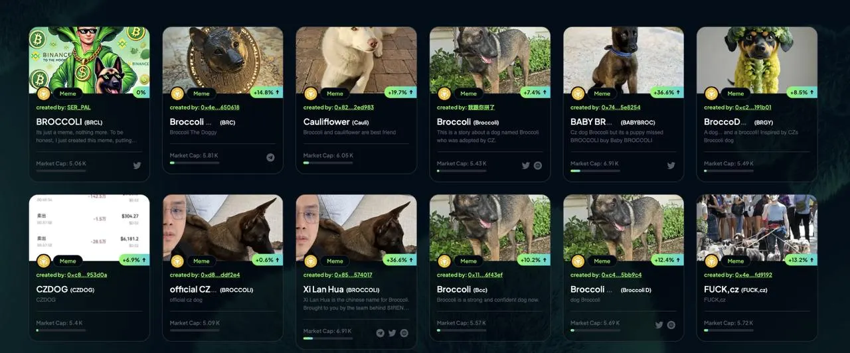Open Telegram icon on Broccoli (BRC) card

click(271, 158)
